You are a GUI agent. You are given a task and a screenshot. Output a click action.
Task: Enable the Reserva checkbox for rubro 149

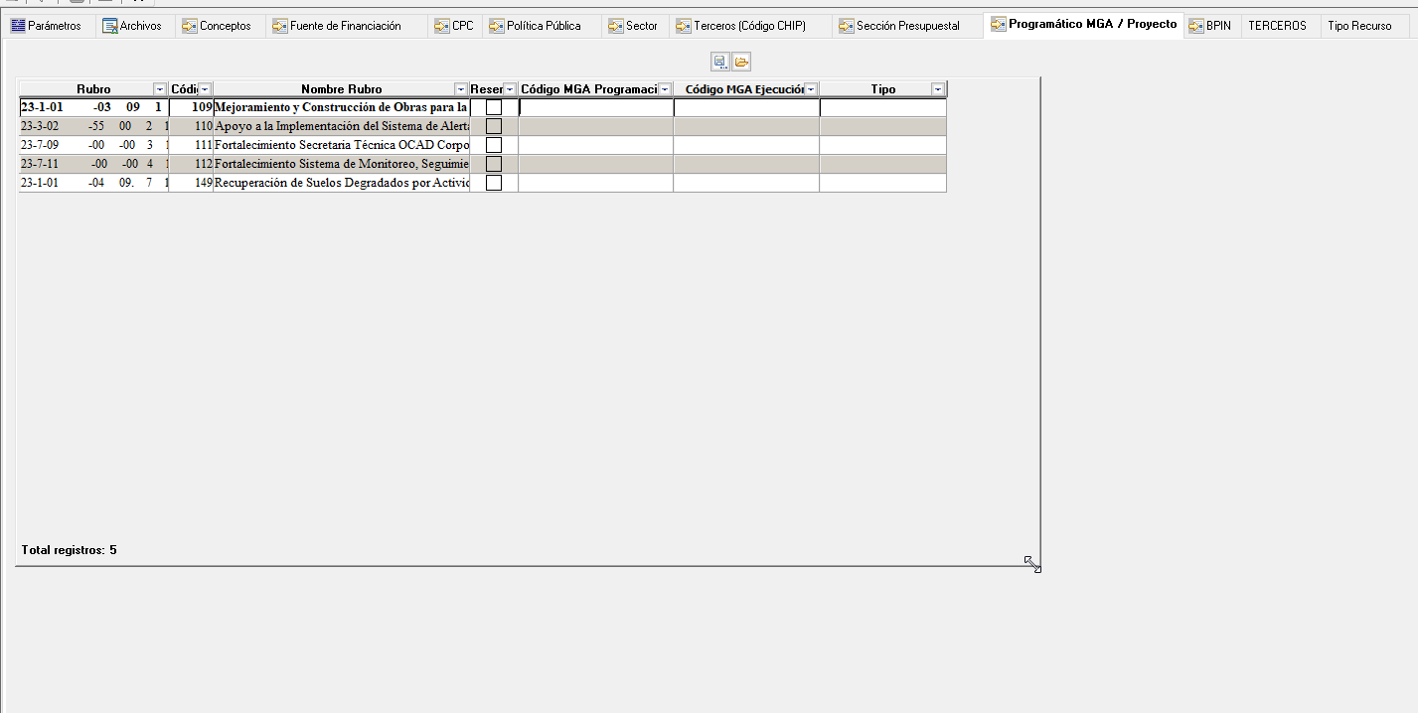(x=494, y=183)
